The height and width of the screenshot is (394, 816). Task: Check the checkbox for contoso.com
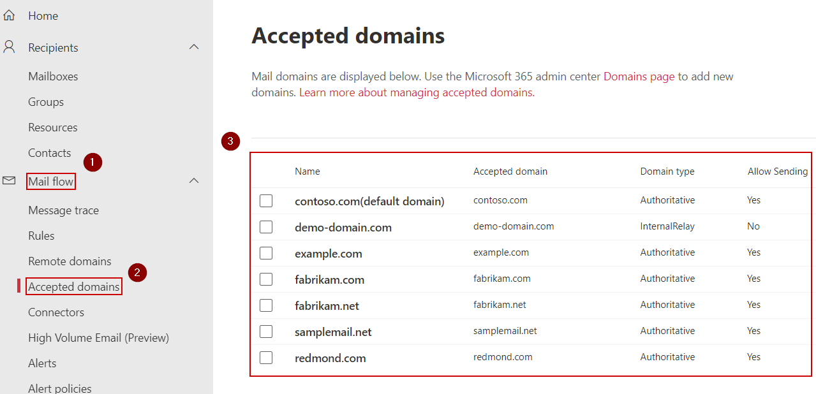266,200
